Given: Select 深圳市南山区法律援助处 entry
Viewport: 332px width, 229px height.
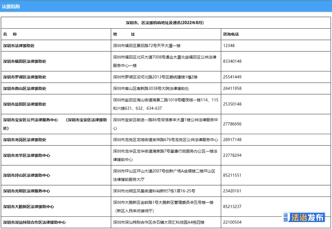Looking at the screenshot, I should (25, 89).
